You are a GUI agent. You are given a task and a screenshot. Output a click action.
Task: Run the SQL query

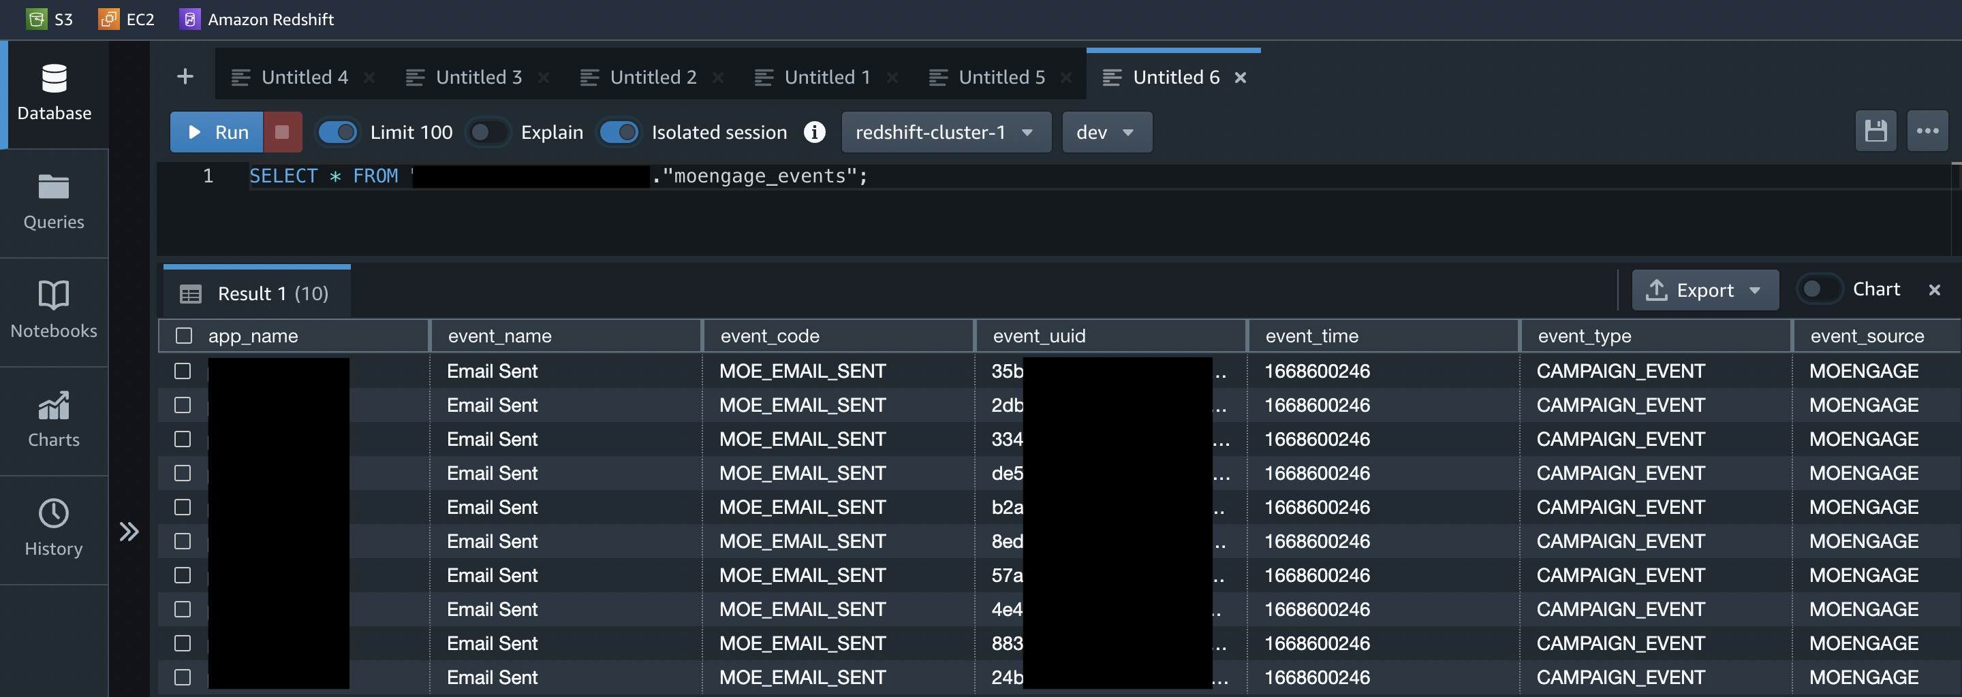pyautogui.click(x=220, y=131)
